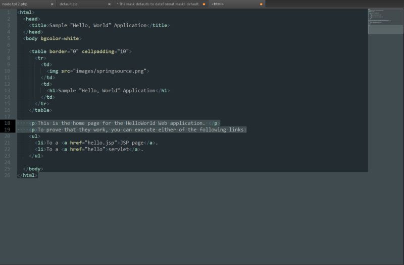Close the default.css tab
Image resolution: width=404 pixels, height=265 pixels.
pyautogui.click(x=109, y=4)
